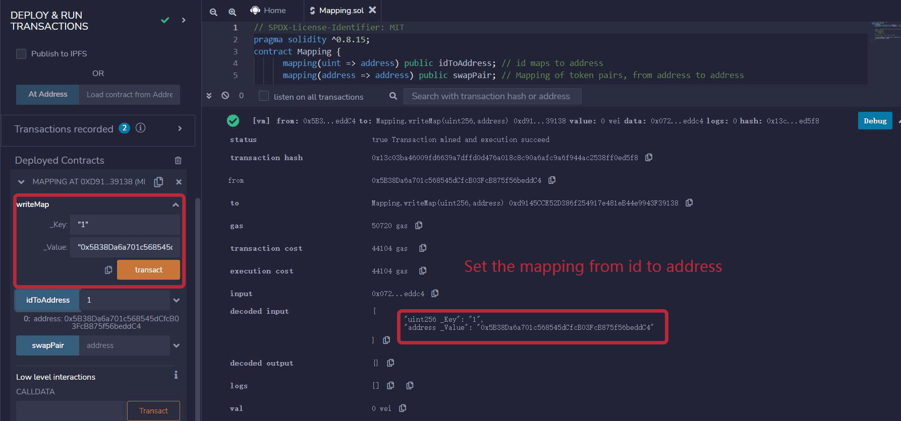Copy the deployed Mapping contract address
The height and width of the screenshot is (421, 901).
159,182
